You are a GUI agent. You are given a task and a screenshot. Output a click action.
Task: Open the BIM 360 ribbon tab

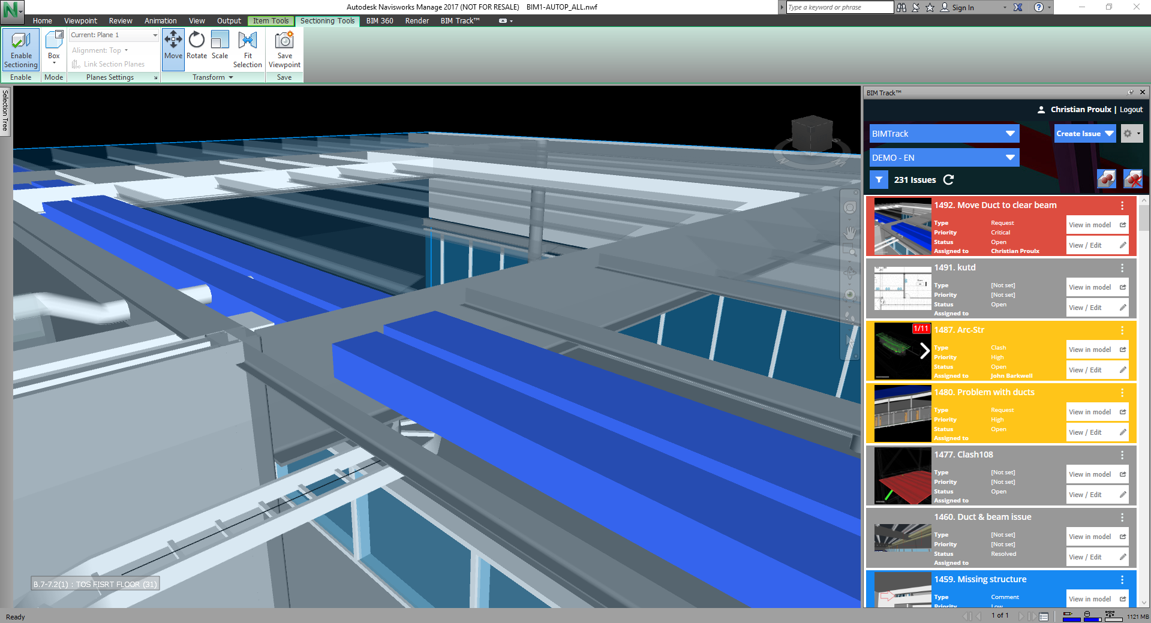(380, 21)
